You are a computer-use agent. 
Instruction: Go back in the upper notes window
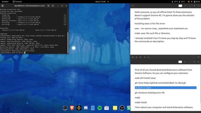coord(133,6)
